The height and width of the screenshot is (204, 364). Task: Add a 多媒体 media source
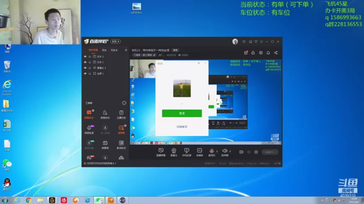click(x=199, y=152)
